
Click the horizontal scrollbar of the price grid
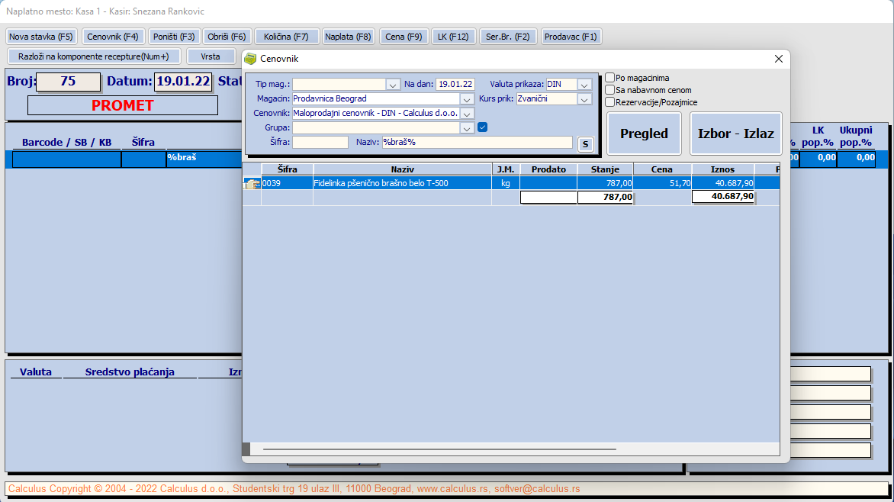[439, 449]
